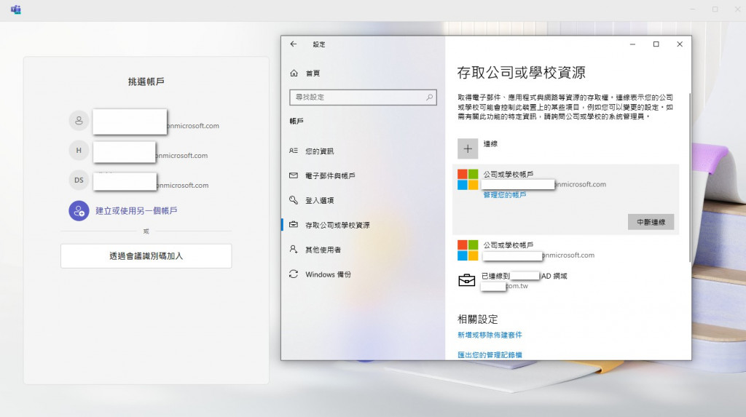Click the briefcase icon for AD domain
The width and height of the screenshot is (746, 417).
tap(467, 280)
